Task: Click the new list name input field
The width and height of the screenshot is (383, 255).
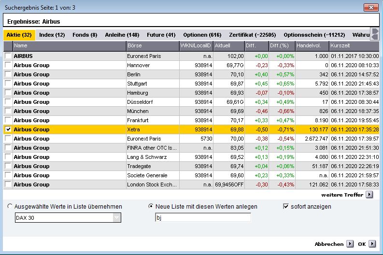Action: coord(202,218)
